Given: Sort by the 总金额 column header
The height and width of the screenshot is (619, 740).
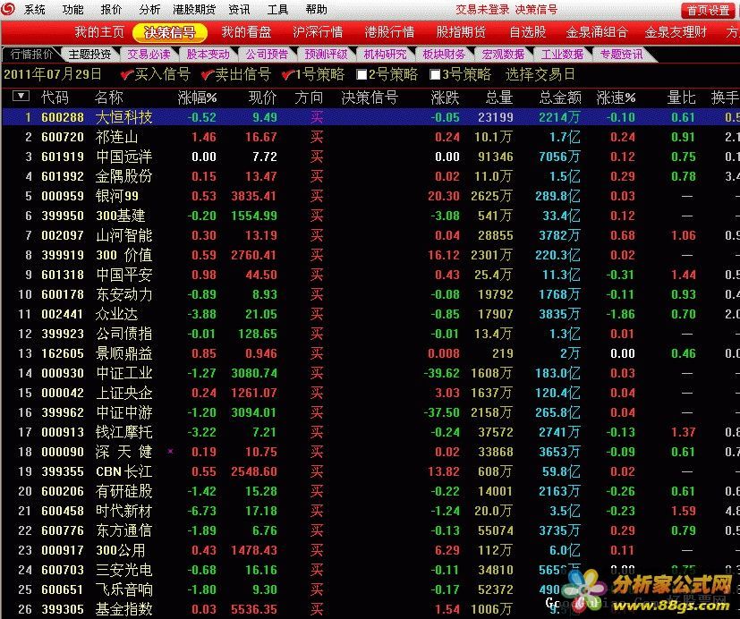Looking at the screenshot, I should click(561, 98).
